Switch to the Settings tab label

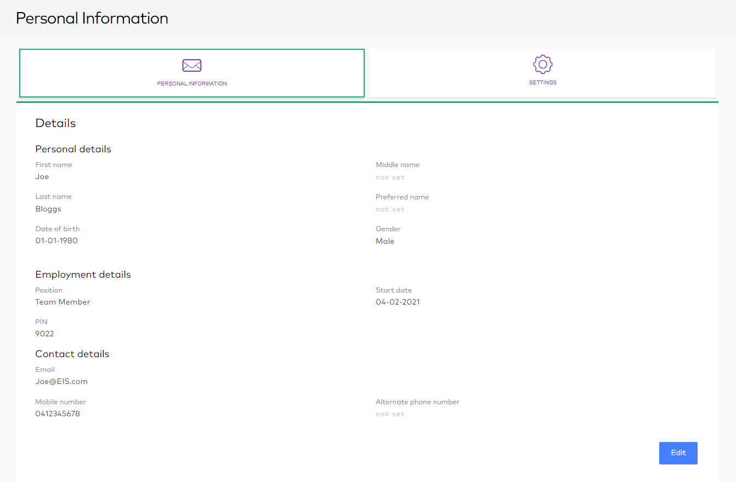click(x=542, y=83)
